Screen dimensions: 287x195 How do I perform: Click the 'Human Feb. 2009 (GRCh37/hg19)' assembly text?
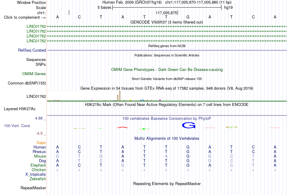pos(132,2)
